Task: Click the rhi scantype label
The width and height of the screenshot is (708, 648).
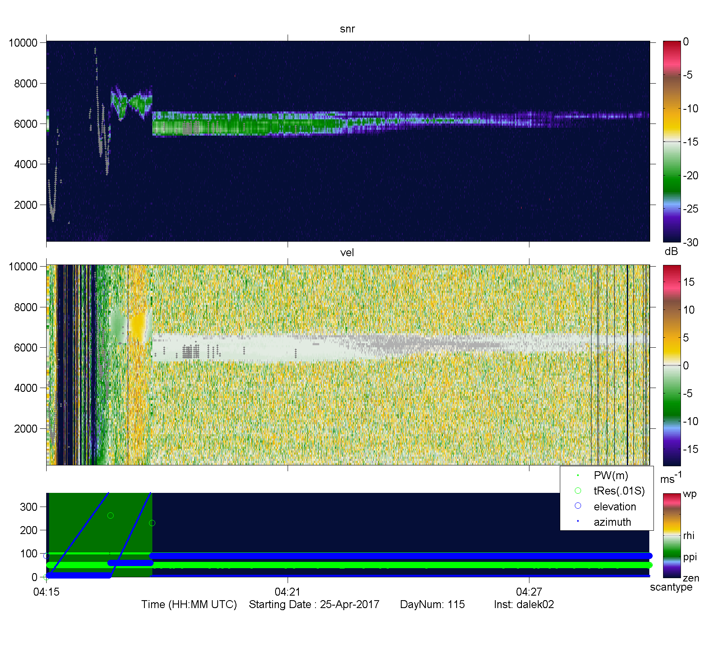Action: (689, 535)
